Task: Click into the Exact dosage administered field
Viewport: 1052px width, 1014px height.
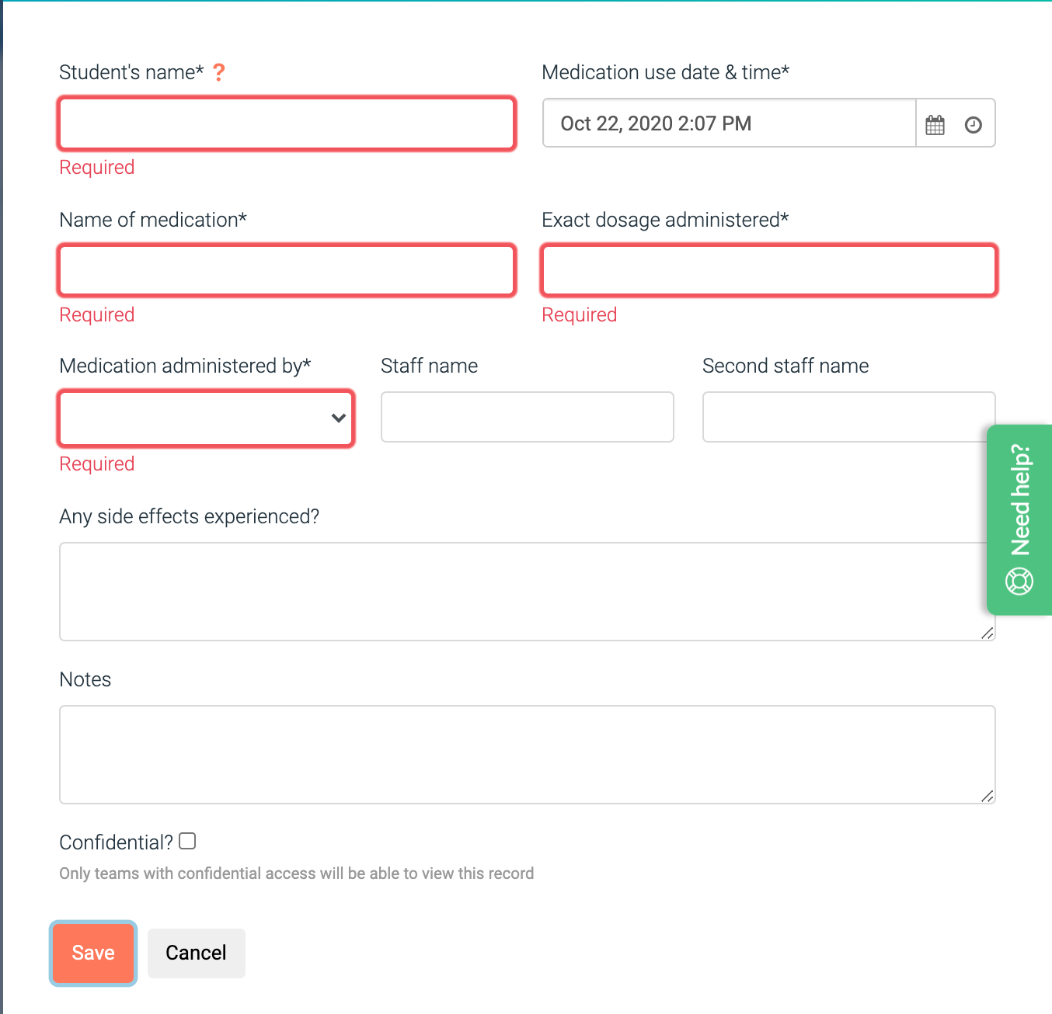Action: tap(769, 270)
